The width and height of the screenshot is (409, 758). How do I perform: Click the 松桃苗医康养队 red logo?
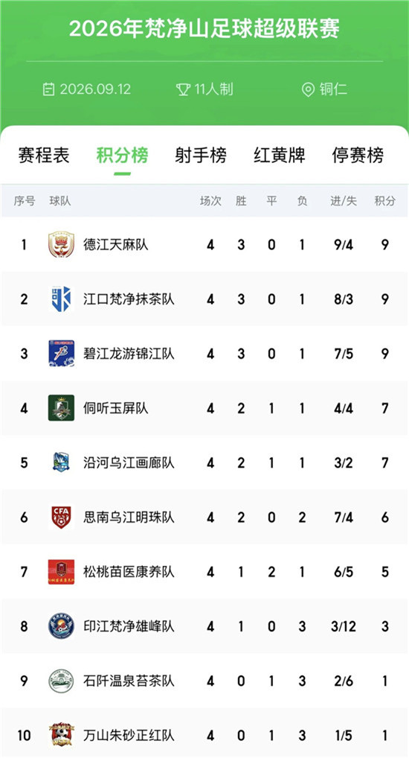[61, 572]
